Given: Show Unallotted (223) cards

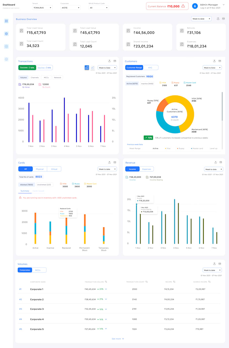Looking at the screenshot, I should [44, 185].
